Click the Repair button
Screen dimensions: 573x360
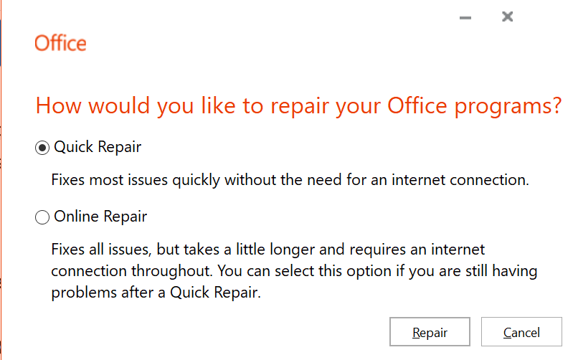click(x=430, y=332)
